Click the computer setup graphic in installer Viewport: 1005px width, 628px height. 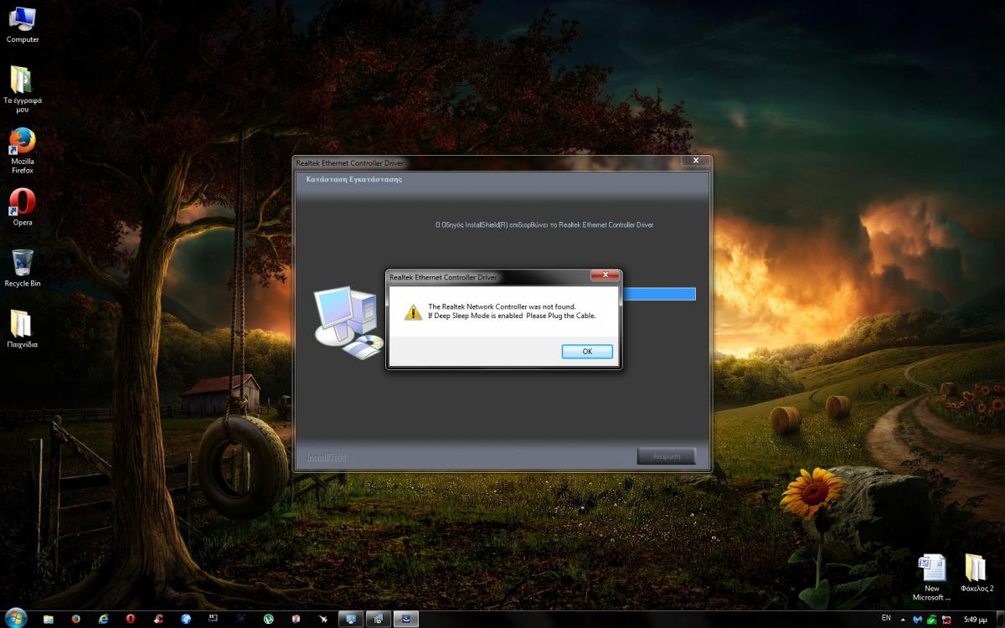(348, 323)
